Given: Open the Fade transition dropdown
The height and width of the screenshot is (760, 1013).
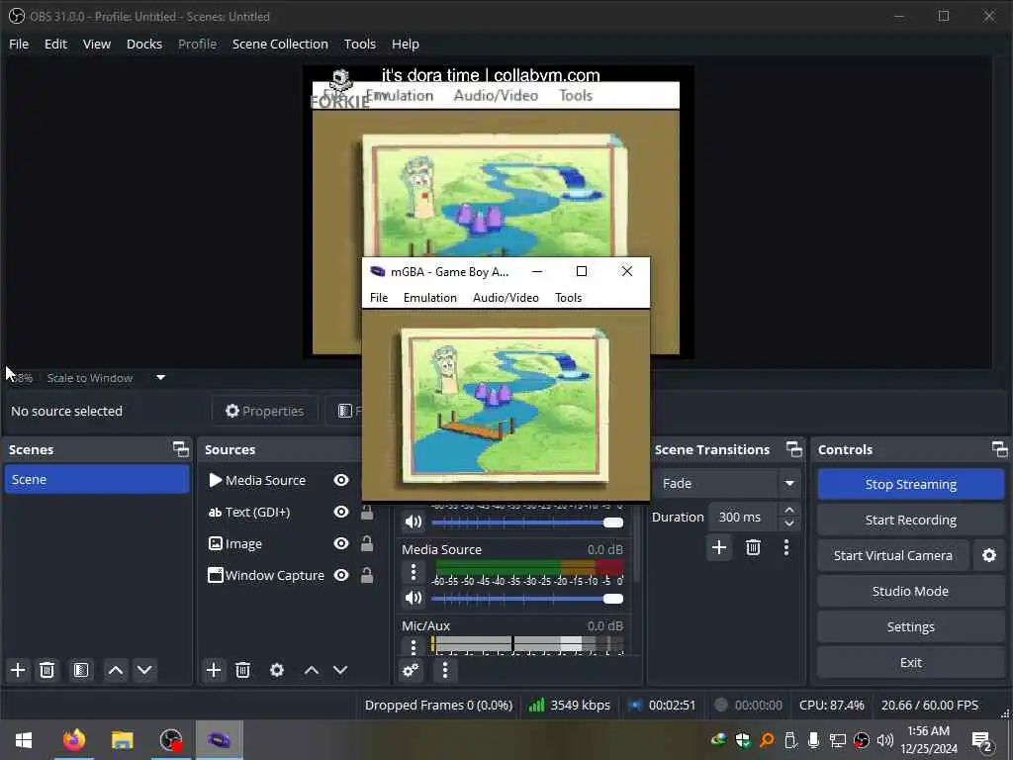Looking at the screenshot, I should pyautogui.click(x=789, y=483).
